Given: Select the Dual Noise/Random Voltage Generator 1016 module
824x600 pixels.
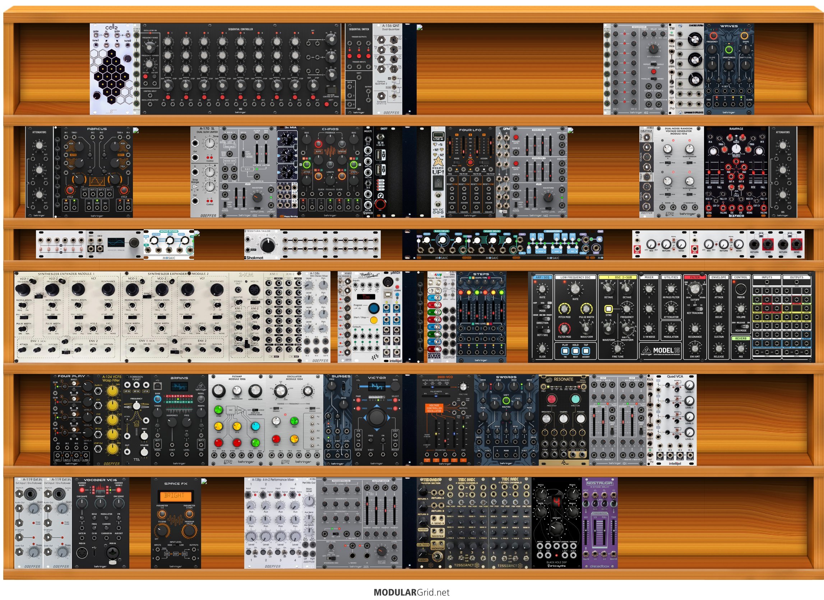Looking at the screenshot, I should point(678,172).
